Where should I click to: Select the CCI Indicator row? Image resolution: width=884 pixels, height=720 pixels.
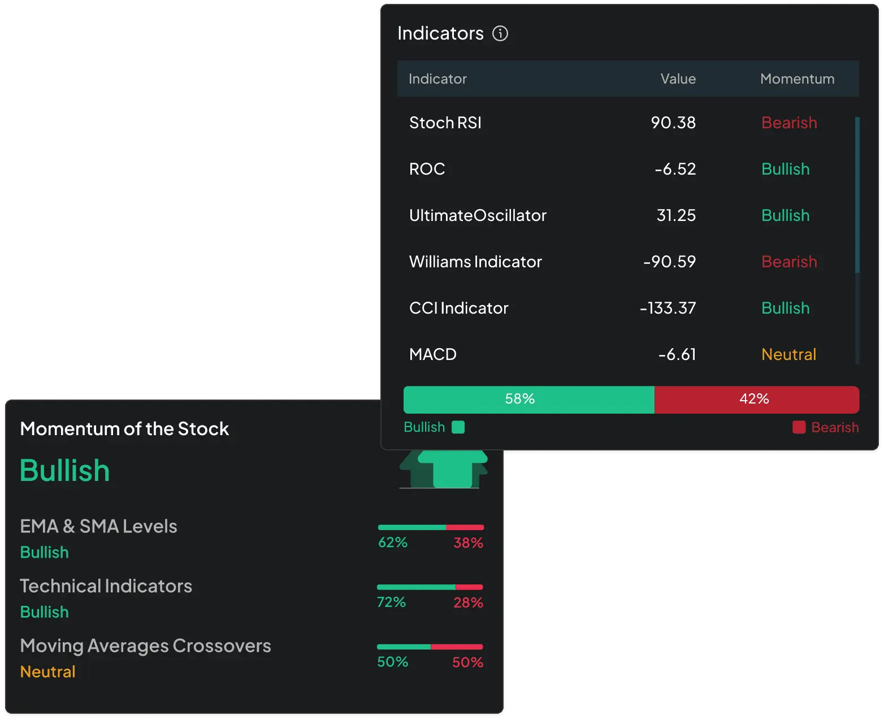tap(627, 308)
